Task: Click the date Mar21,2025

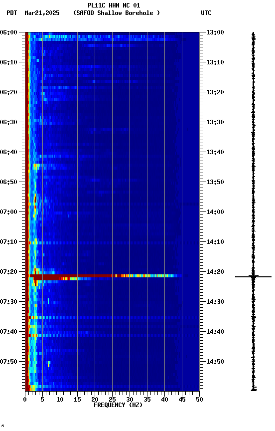Action: pos(42,13)
